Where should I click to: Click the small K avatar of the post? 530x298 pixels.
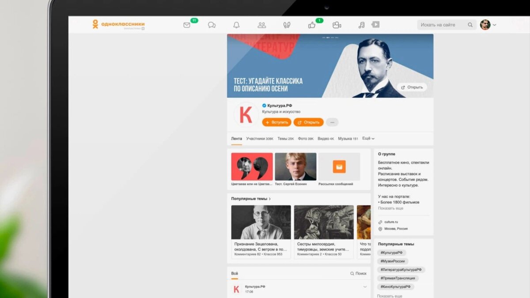[x=236, y=289]
